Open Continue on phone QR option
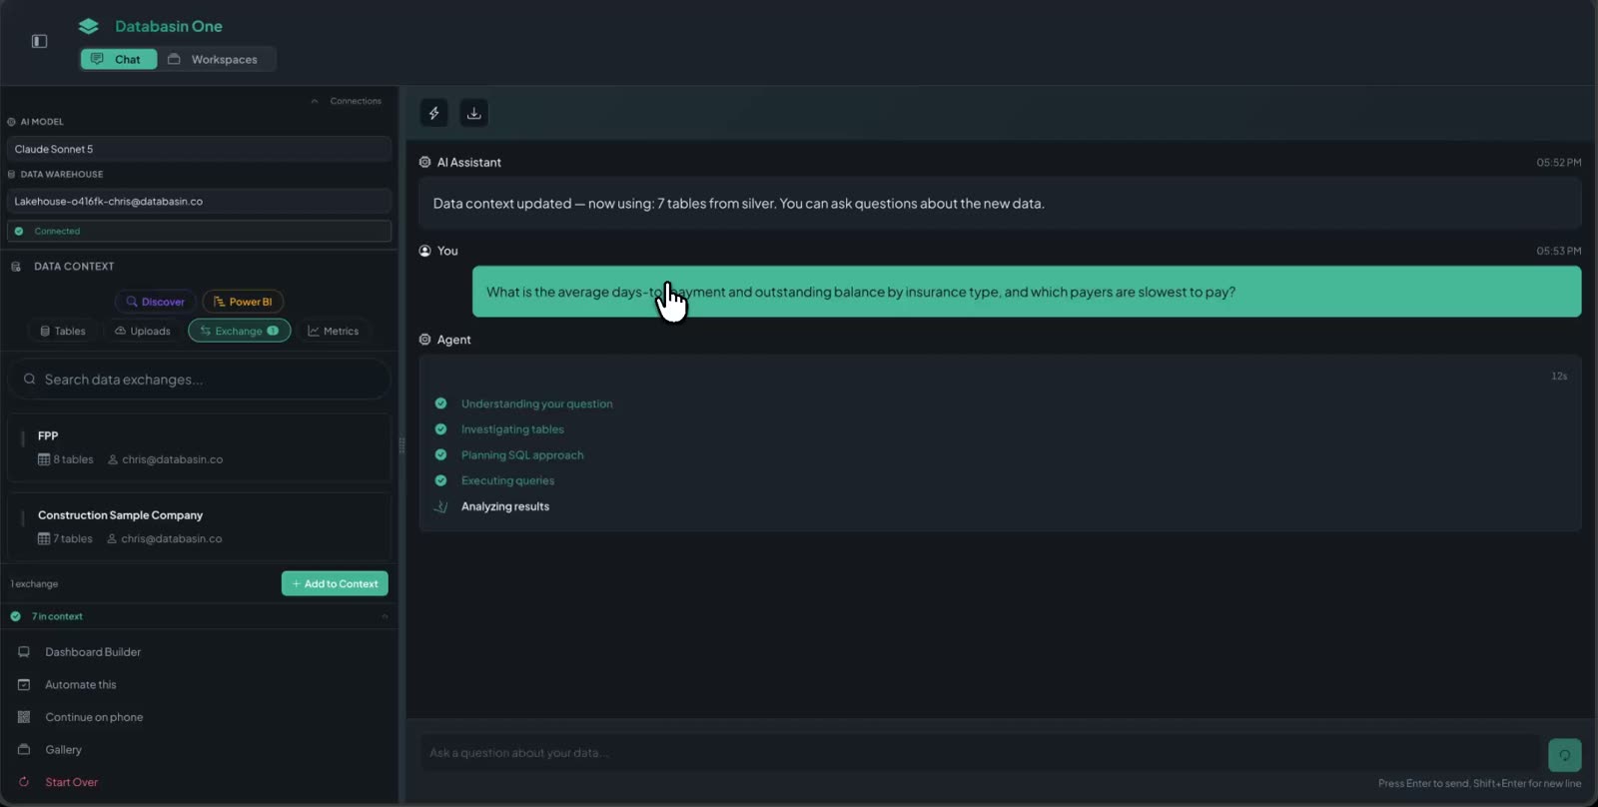Viewport: 1598px width, 807px height. click(x=94, y=717)
